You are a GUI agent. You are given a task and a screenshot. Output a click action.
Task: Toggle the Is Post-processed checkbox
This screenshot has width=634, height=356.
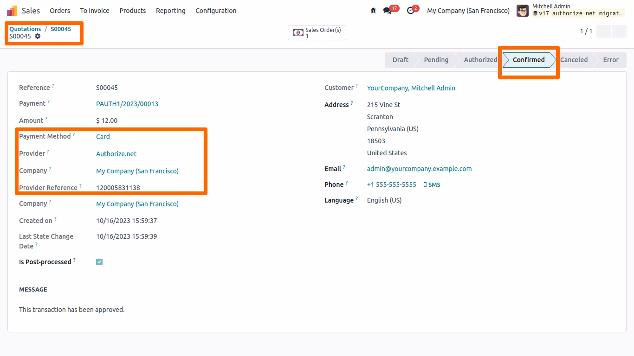[x=99, y=262]
